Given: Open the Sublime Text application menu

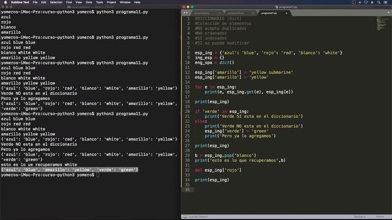Looking at the screenshot, I should pos(20,2).
